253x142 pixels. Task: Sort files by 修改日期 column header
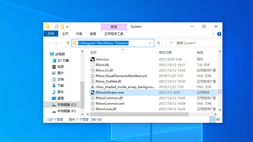coord(165,53)
